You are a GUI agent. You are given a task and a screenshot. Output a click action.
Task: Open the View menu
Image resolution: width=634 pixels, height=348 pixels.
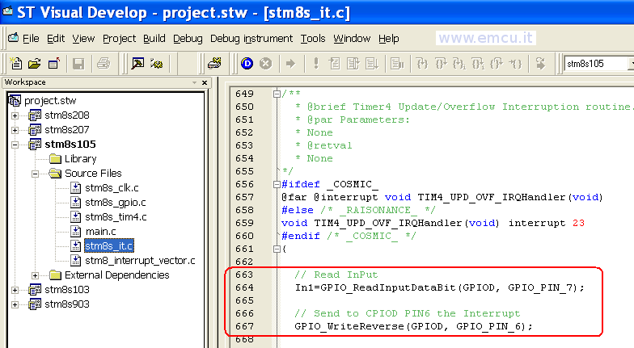tap(83, 39)
